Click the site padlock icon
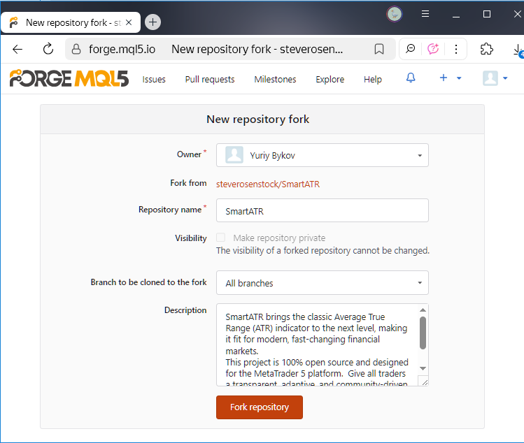This screenshot has height=443, width=524. click(76, 49)
